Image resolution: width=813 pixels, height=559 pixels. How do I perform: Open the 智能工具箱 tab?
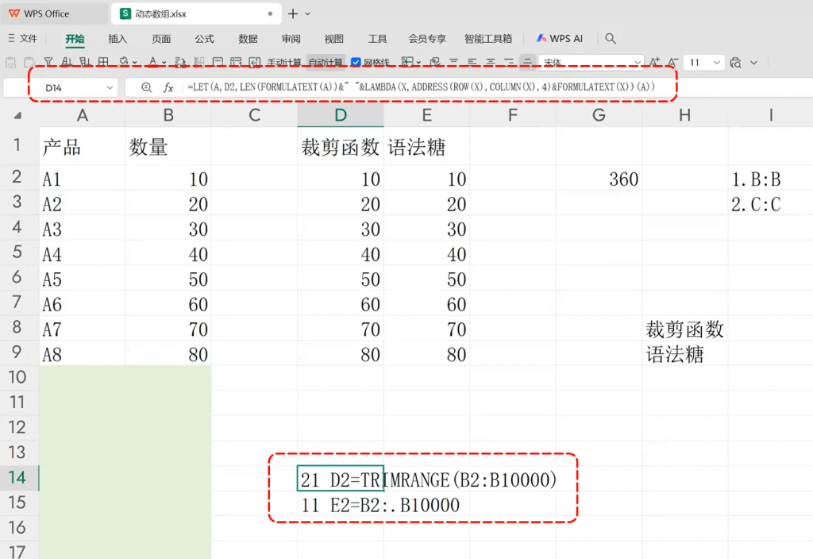pos(488,38)
